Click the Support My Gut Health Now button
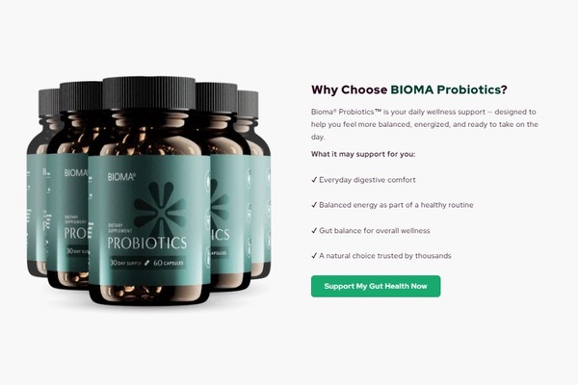Image resolution: width=578 pixels, height=385 pixels. (x=376, y=286)
